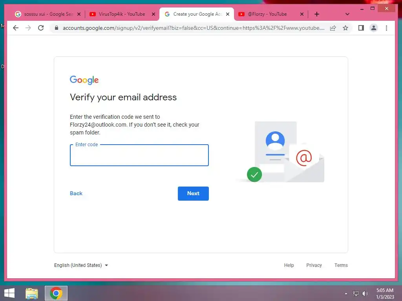View site info via padlock icon
The width and height of the screenshot is (402, 301).
[57, 28]
